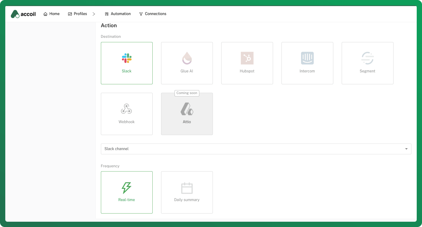
Task: Click the Action heading
Action: point(109,25)
